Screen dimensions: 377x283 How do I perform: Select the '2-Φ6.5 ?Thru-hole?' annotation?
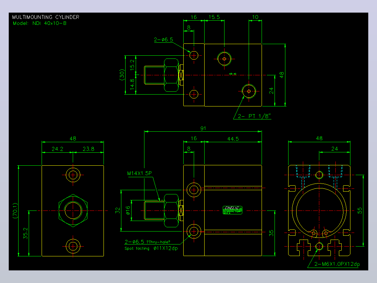click(147, 242)
